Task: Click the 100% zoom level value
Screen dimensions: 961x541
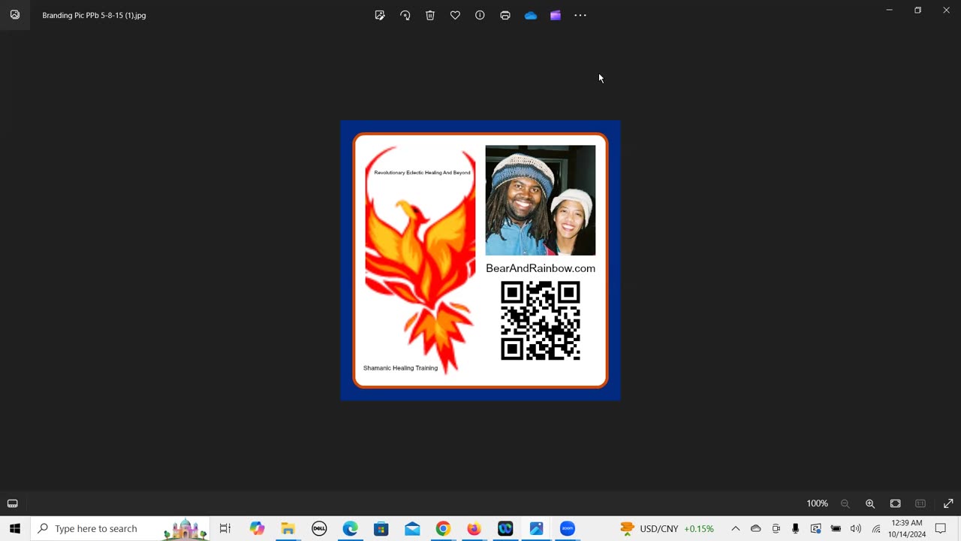Action: point(817,503)
